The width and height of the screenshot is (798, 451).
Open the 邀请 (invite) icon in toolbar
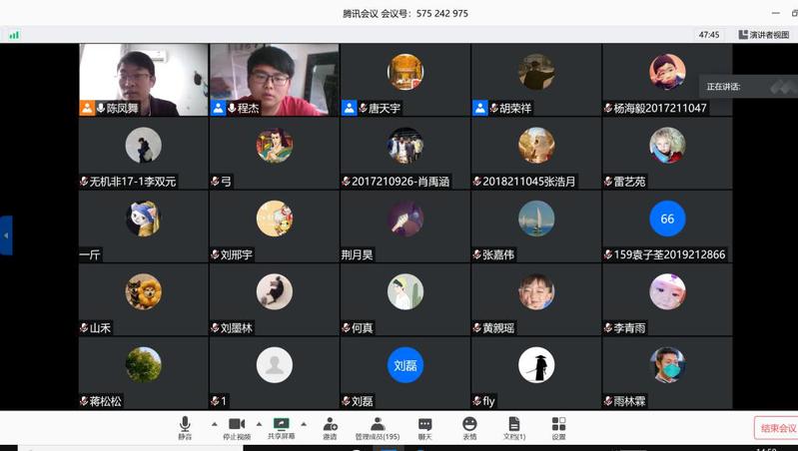[330, 428]
